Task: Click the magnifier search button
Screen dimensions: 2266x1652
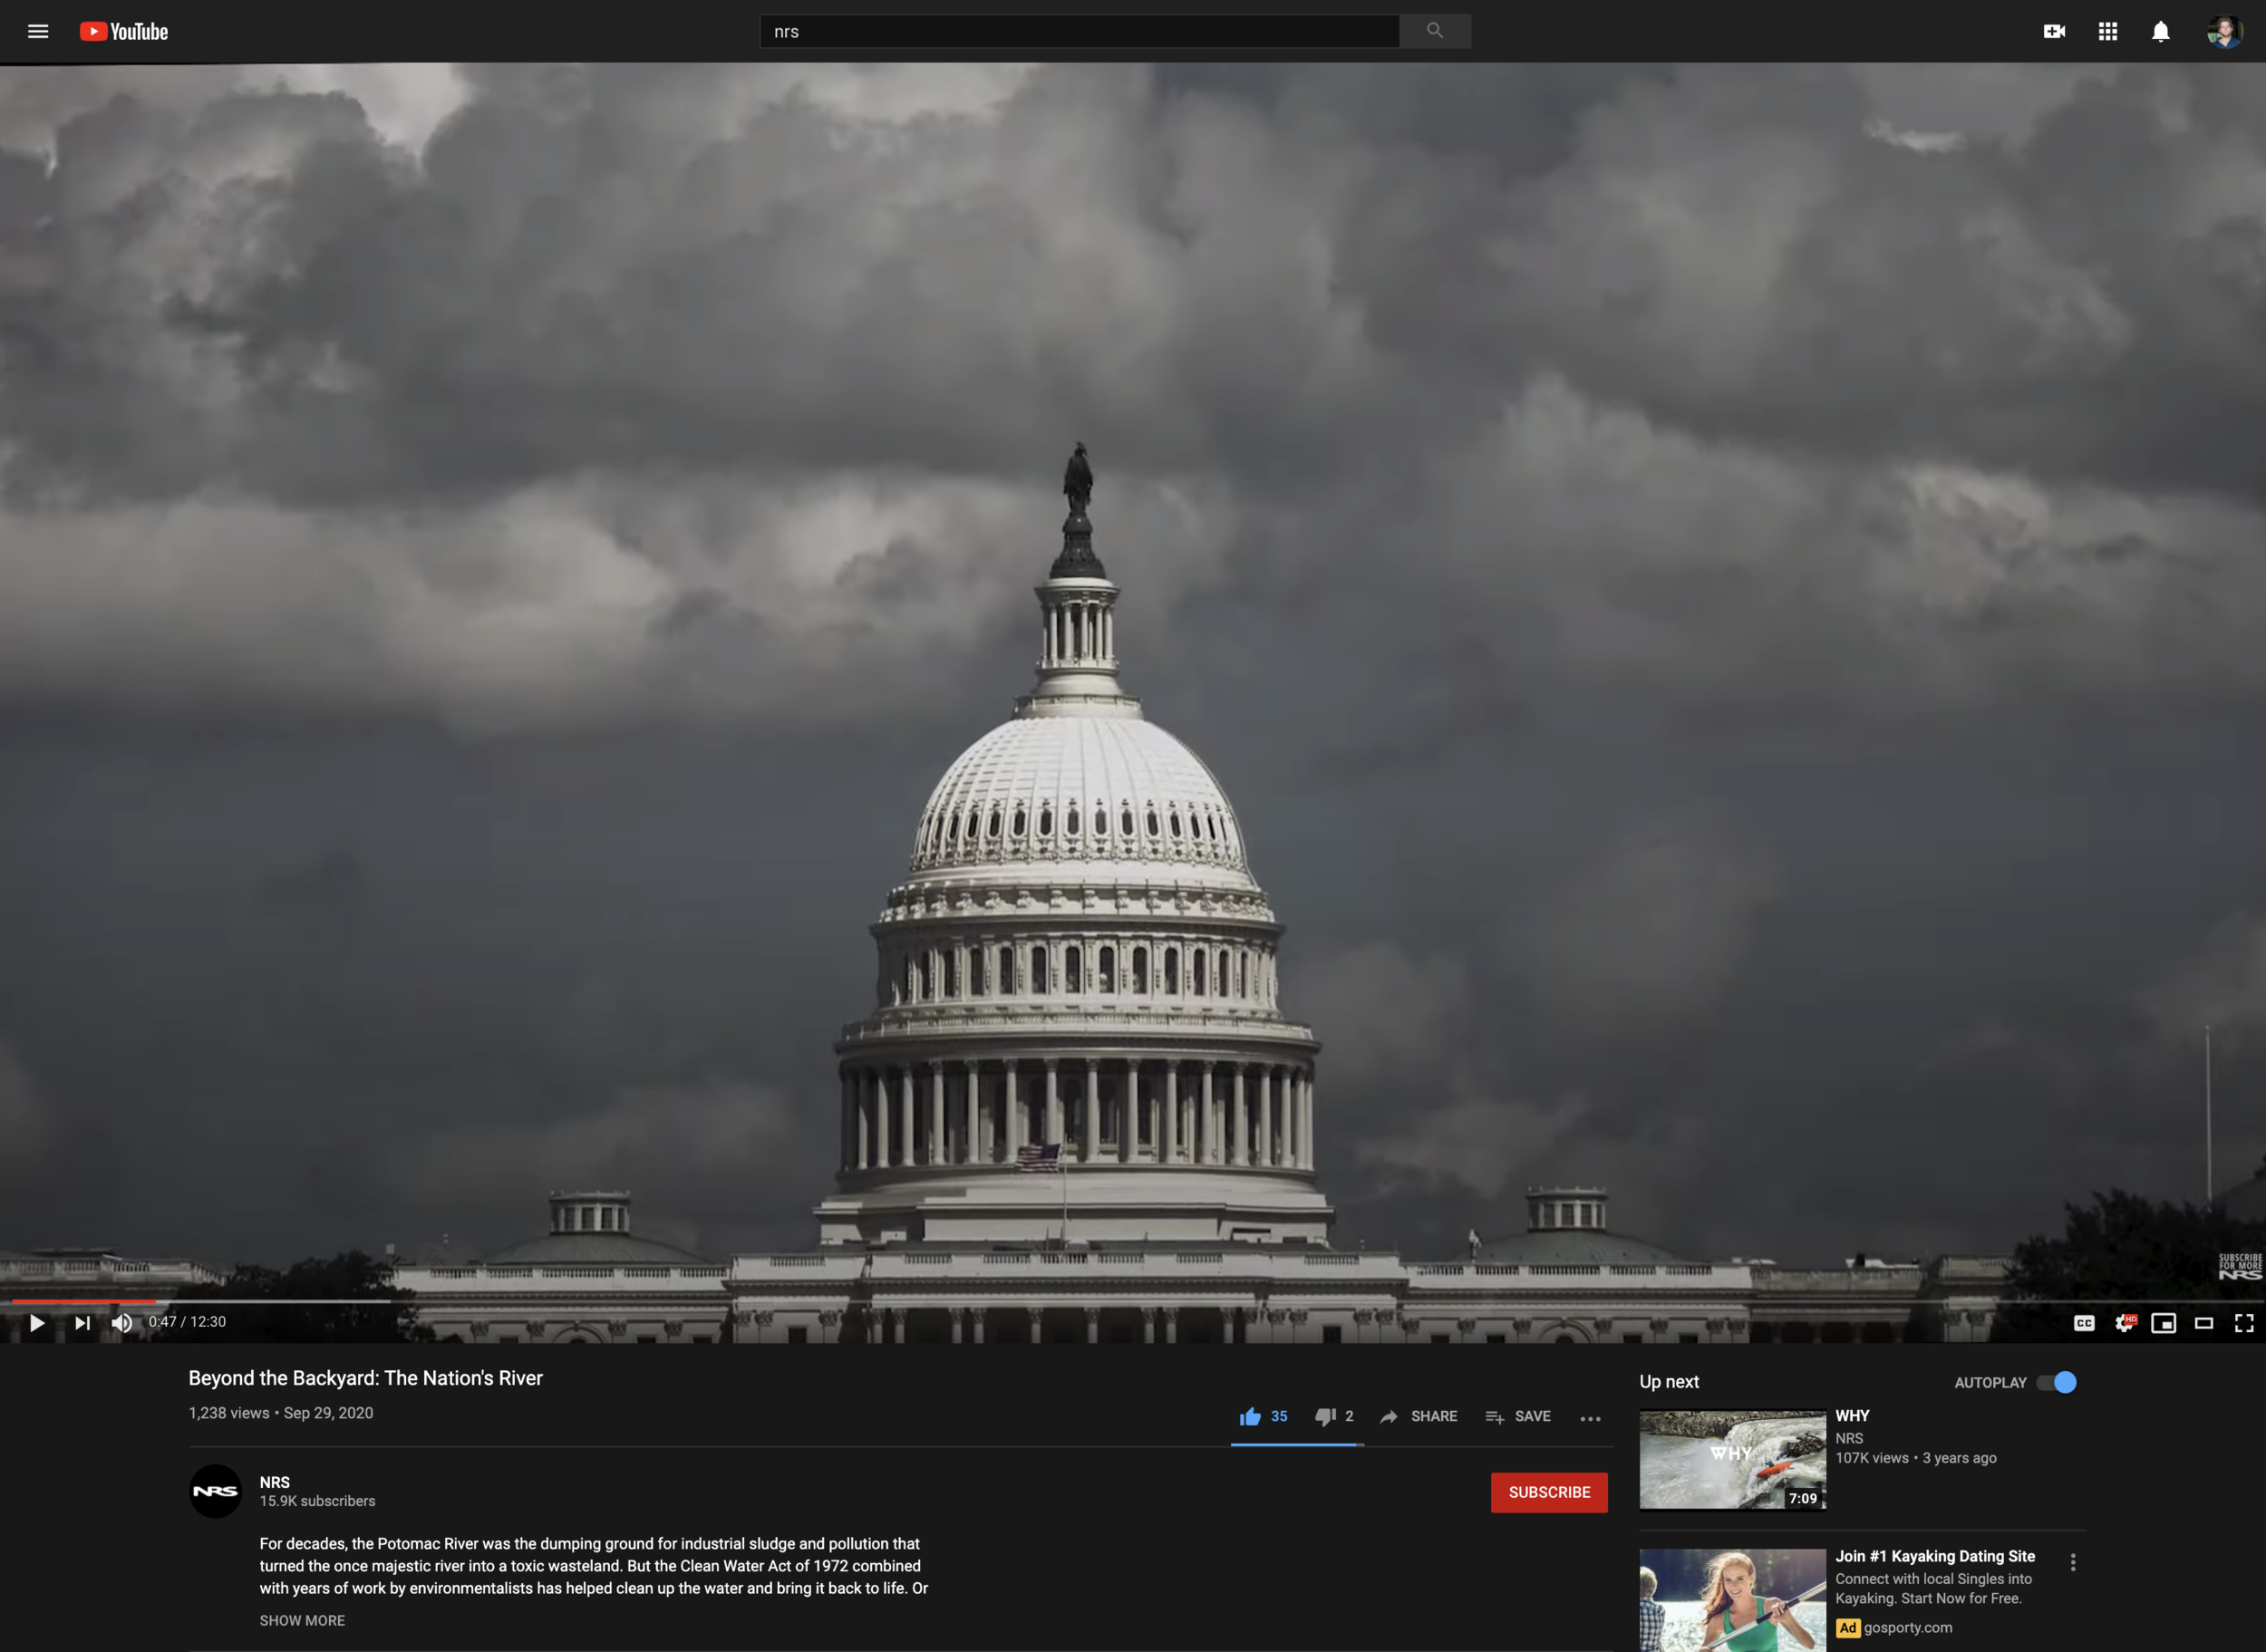Action: 1435,31
